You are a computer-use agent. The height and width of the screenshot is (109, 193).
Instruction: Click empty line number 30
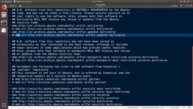10,38
